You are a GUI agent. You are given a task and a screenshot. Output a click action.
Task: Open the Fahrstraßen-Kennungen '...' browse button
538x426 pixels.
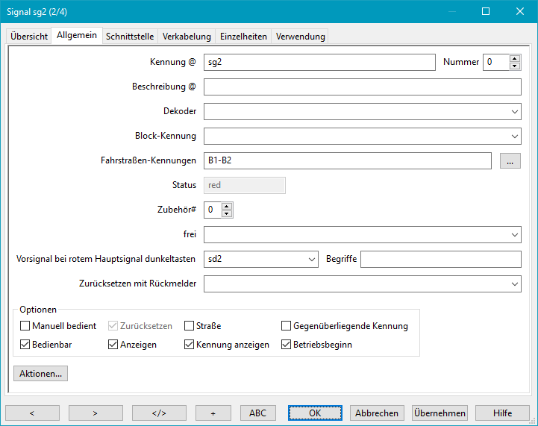[510, 160]
